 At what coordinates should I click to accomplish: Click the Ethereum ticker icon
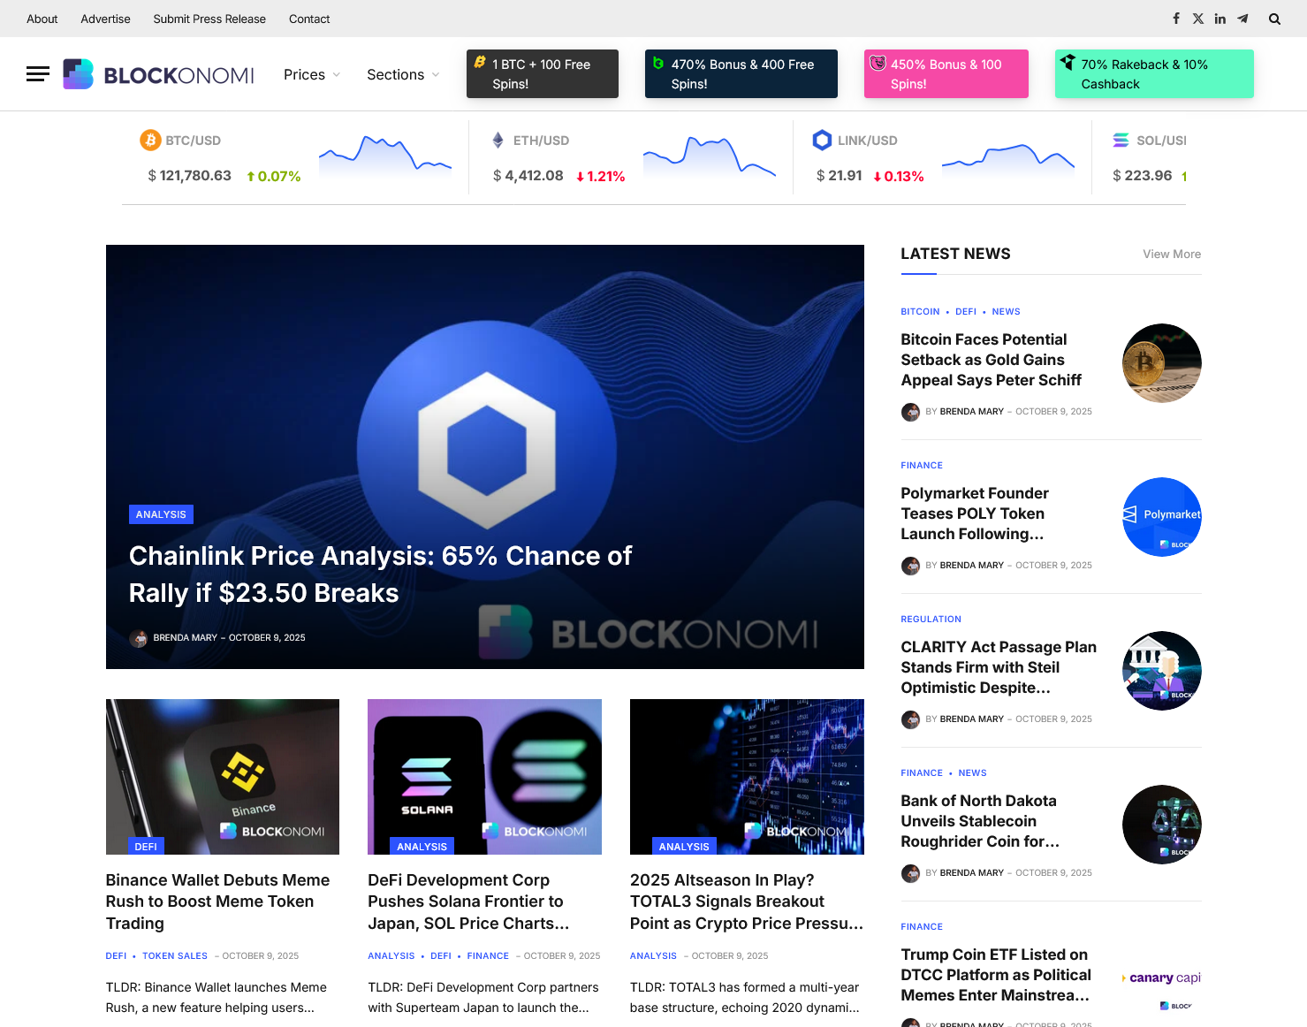pyautogui.click(x=498, y=140)
